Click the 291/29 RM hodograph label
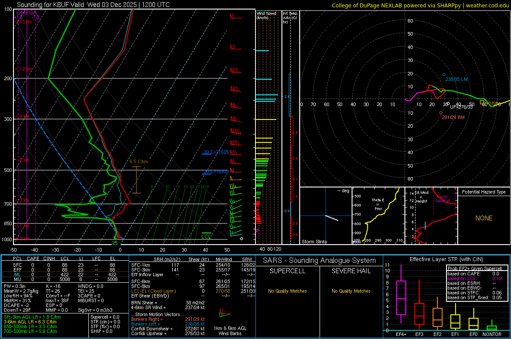The image size is (511, 339). [453, 117]
